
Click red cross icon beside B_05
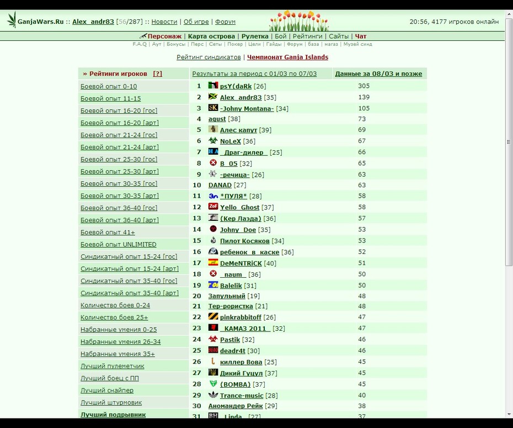(213, 163)
